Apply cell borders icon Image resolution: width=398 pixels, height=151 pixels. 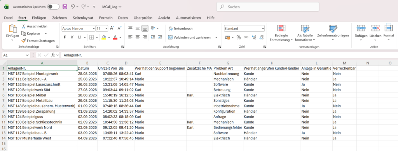(x=91, y=37)
